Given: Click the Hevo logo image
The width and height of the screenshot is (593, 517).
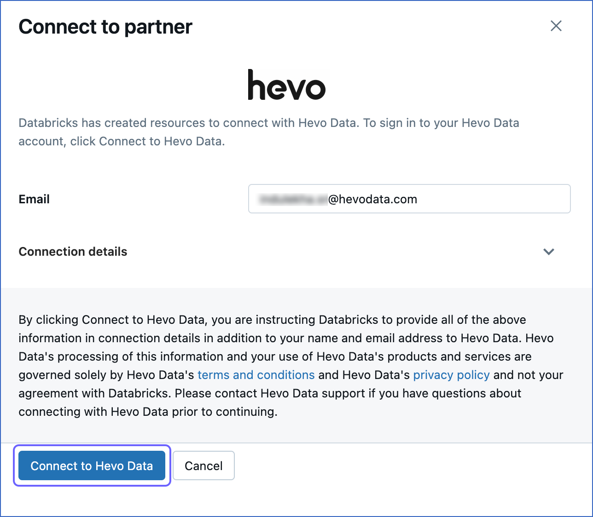Looking at the screenshot, I should pos(286,86).
